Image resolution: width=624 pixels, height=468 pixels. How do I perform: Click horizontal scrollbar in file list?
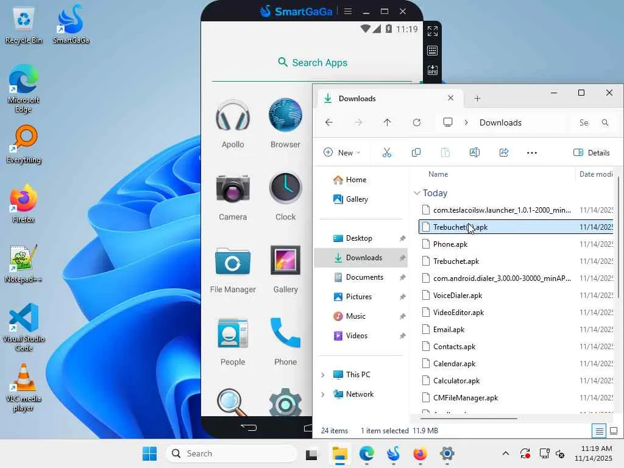click(469, 418)
